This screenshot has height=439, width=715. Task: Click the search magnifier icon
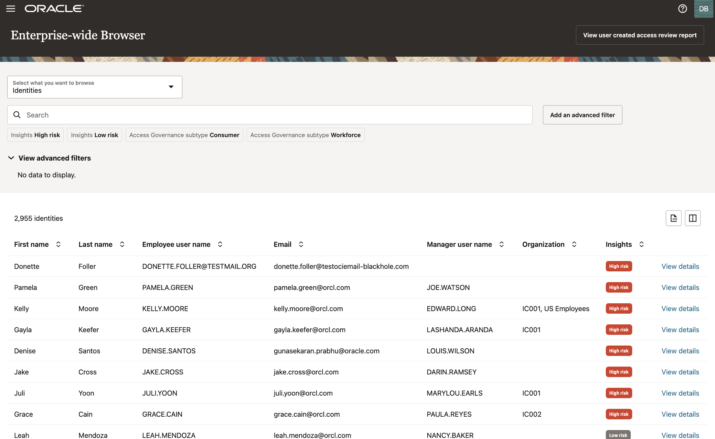pyautogui.click(x=17, y=115)
